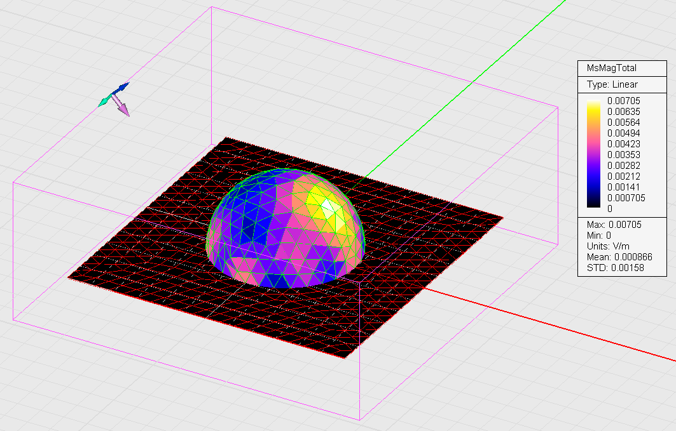Image resolution: width=676 pixels, height=431 pixels.
Task: Click the color scale gradient bar
Action: 593,154
